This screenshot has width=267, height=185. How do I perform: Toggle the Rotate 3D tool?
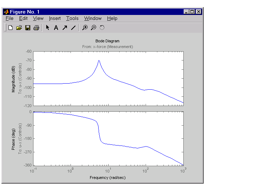[x=102, y=27]
